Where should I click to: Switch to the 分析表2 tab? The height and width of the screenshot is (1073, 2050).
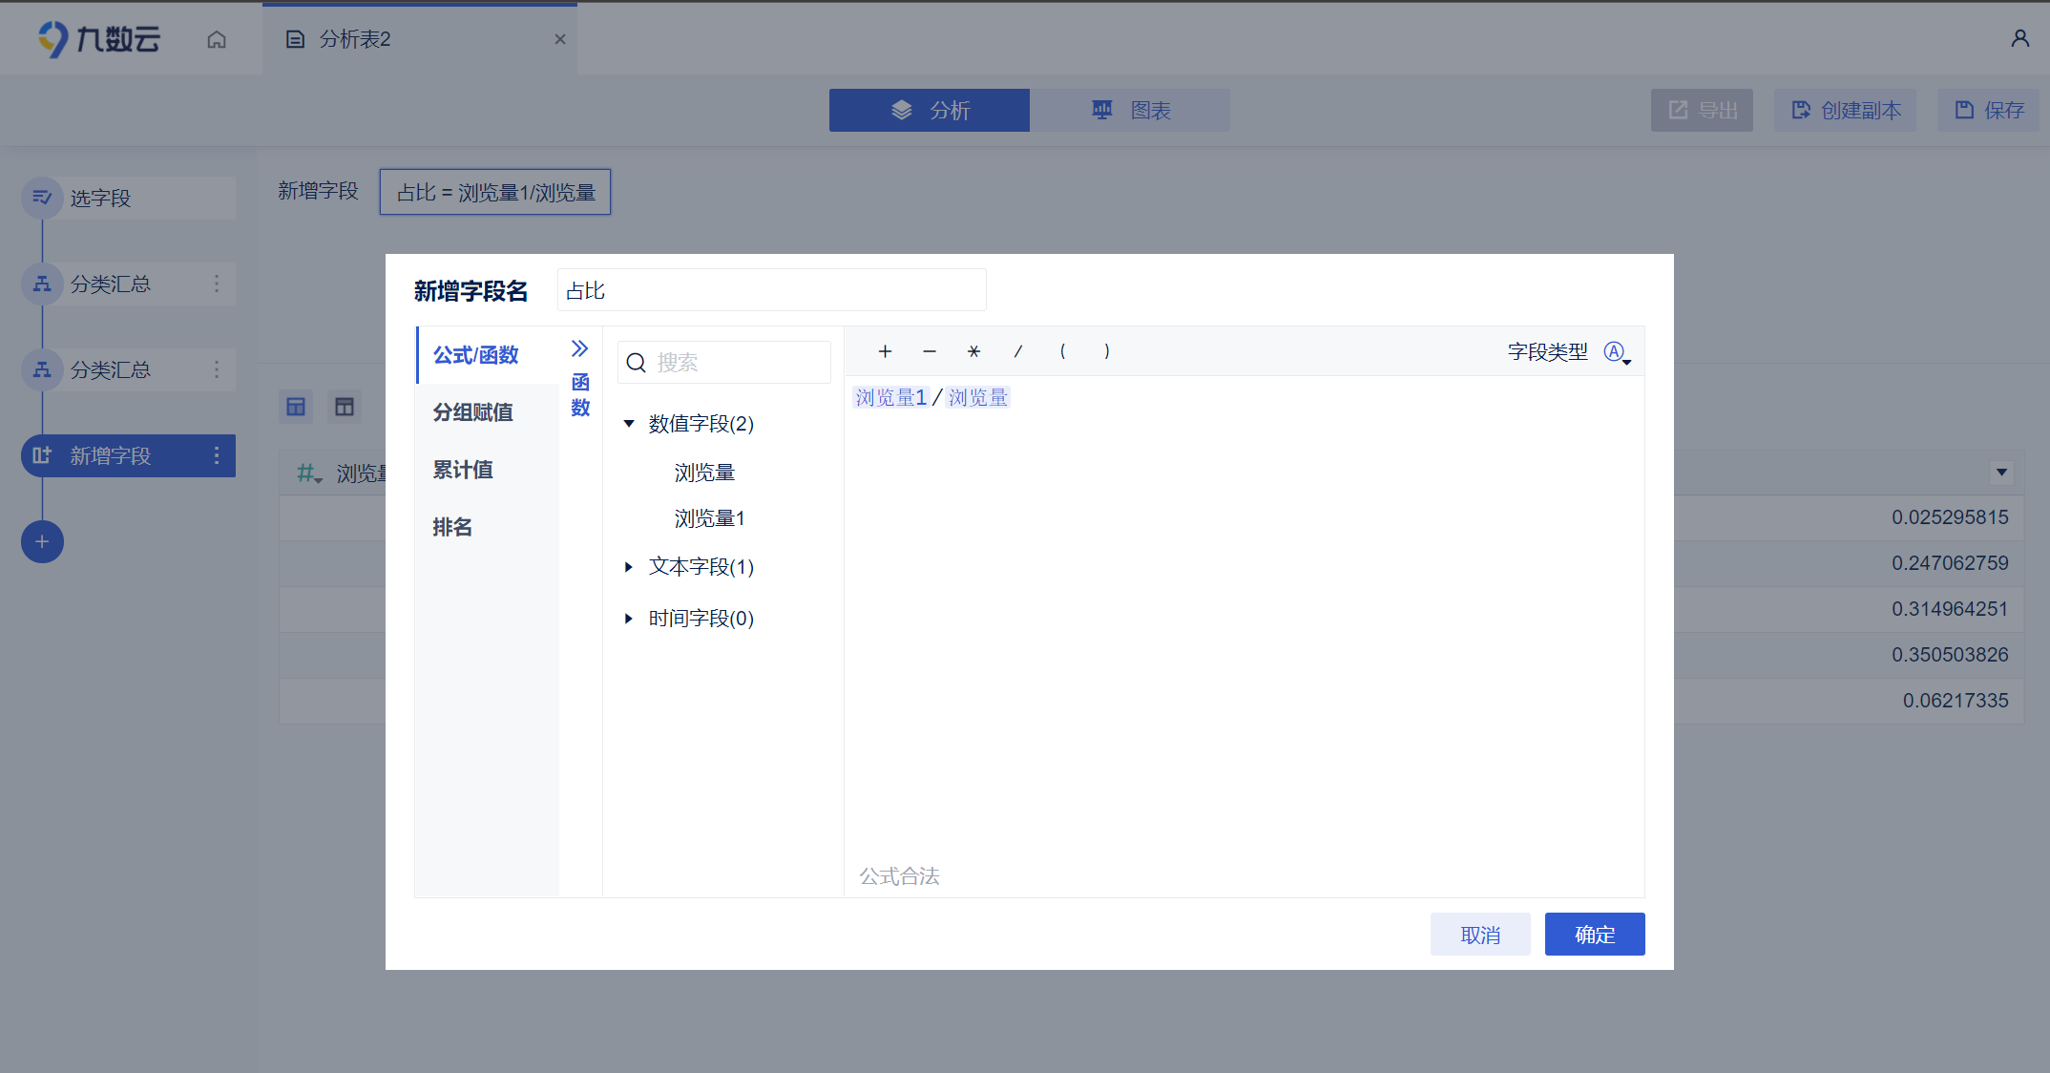pyautogui.click(x=419, y=39)
